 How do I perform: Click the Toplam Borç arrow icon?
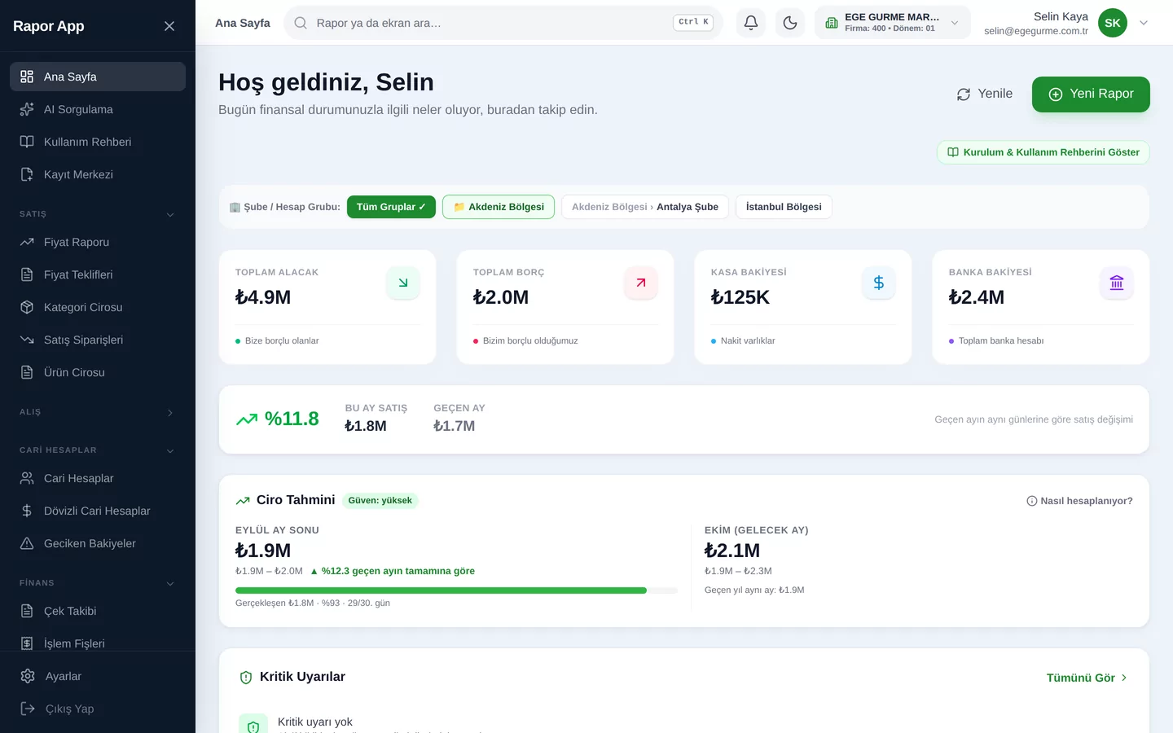point(641,283)
